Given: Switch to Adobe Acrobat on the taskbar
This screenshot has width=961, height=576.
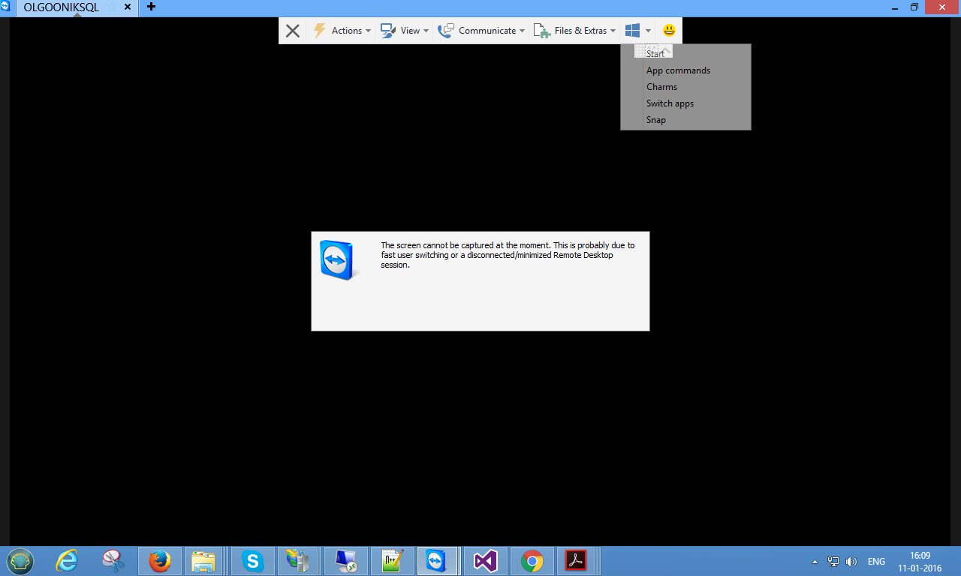Looking at the screenshot, I should click(x=576, y=561).
